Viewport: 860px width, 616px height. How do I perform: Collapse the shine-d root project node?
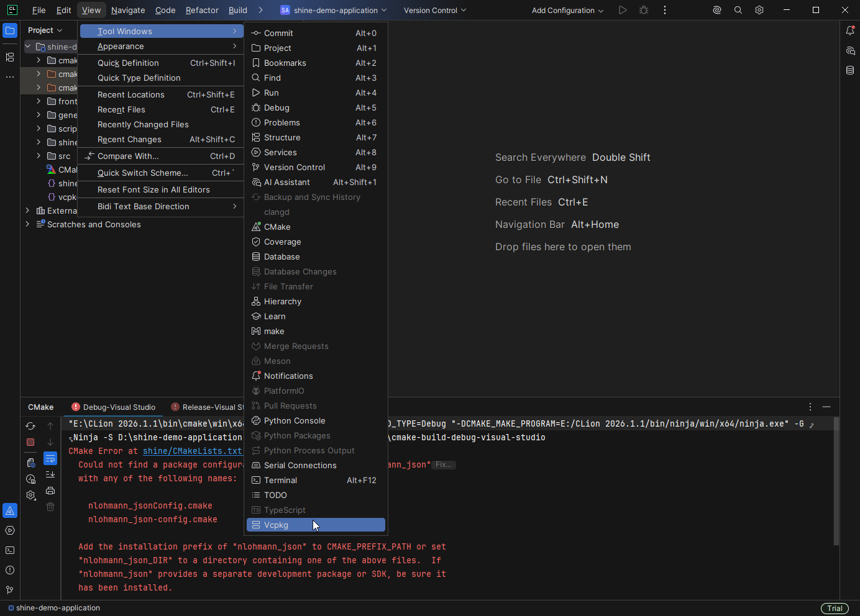click(x=28, y=47)
